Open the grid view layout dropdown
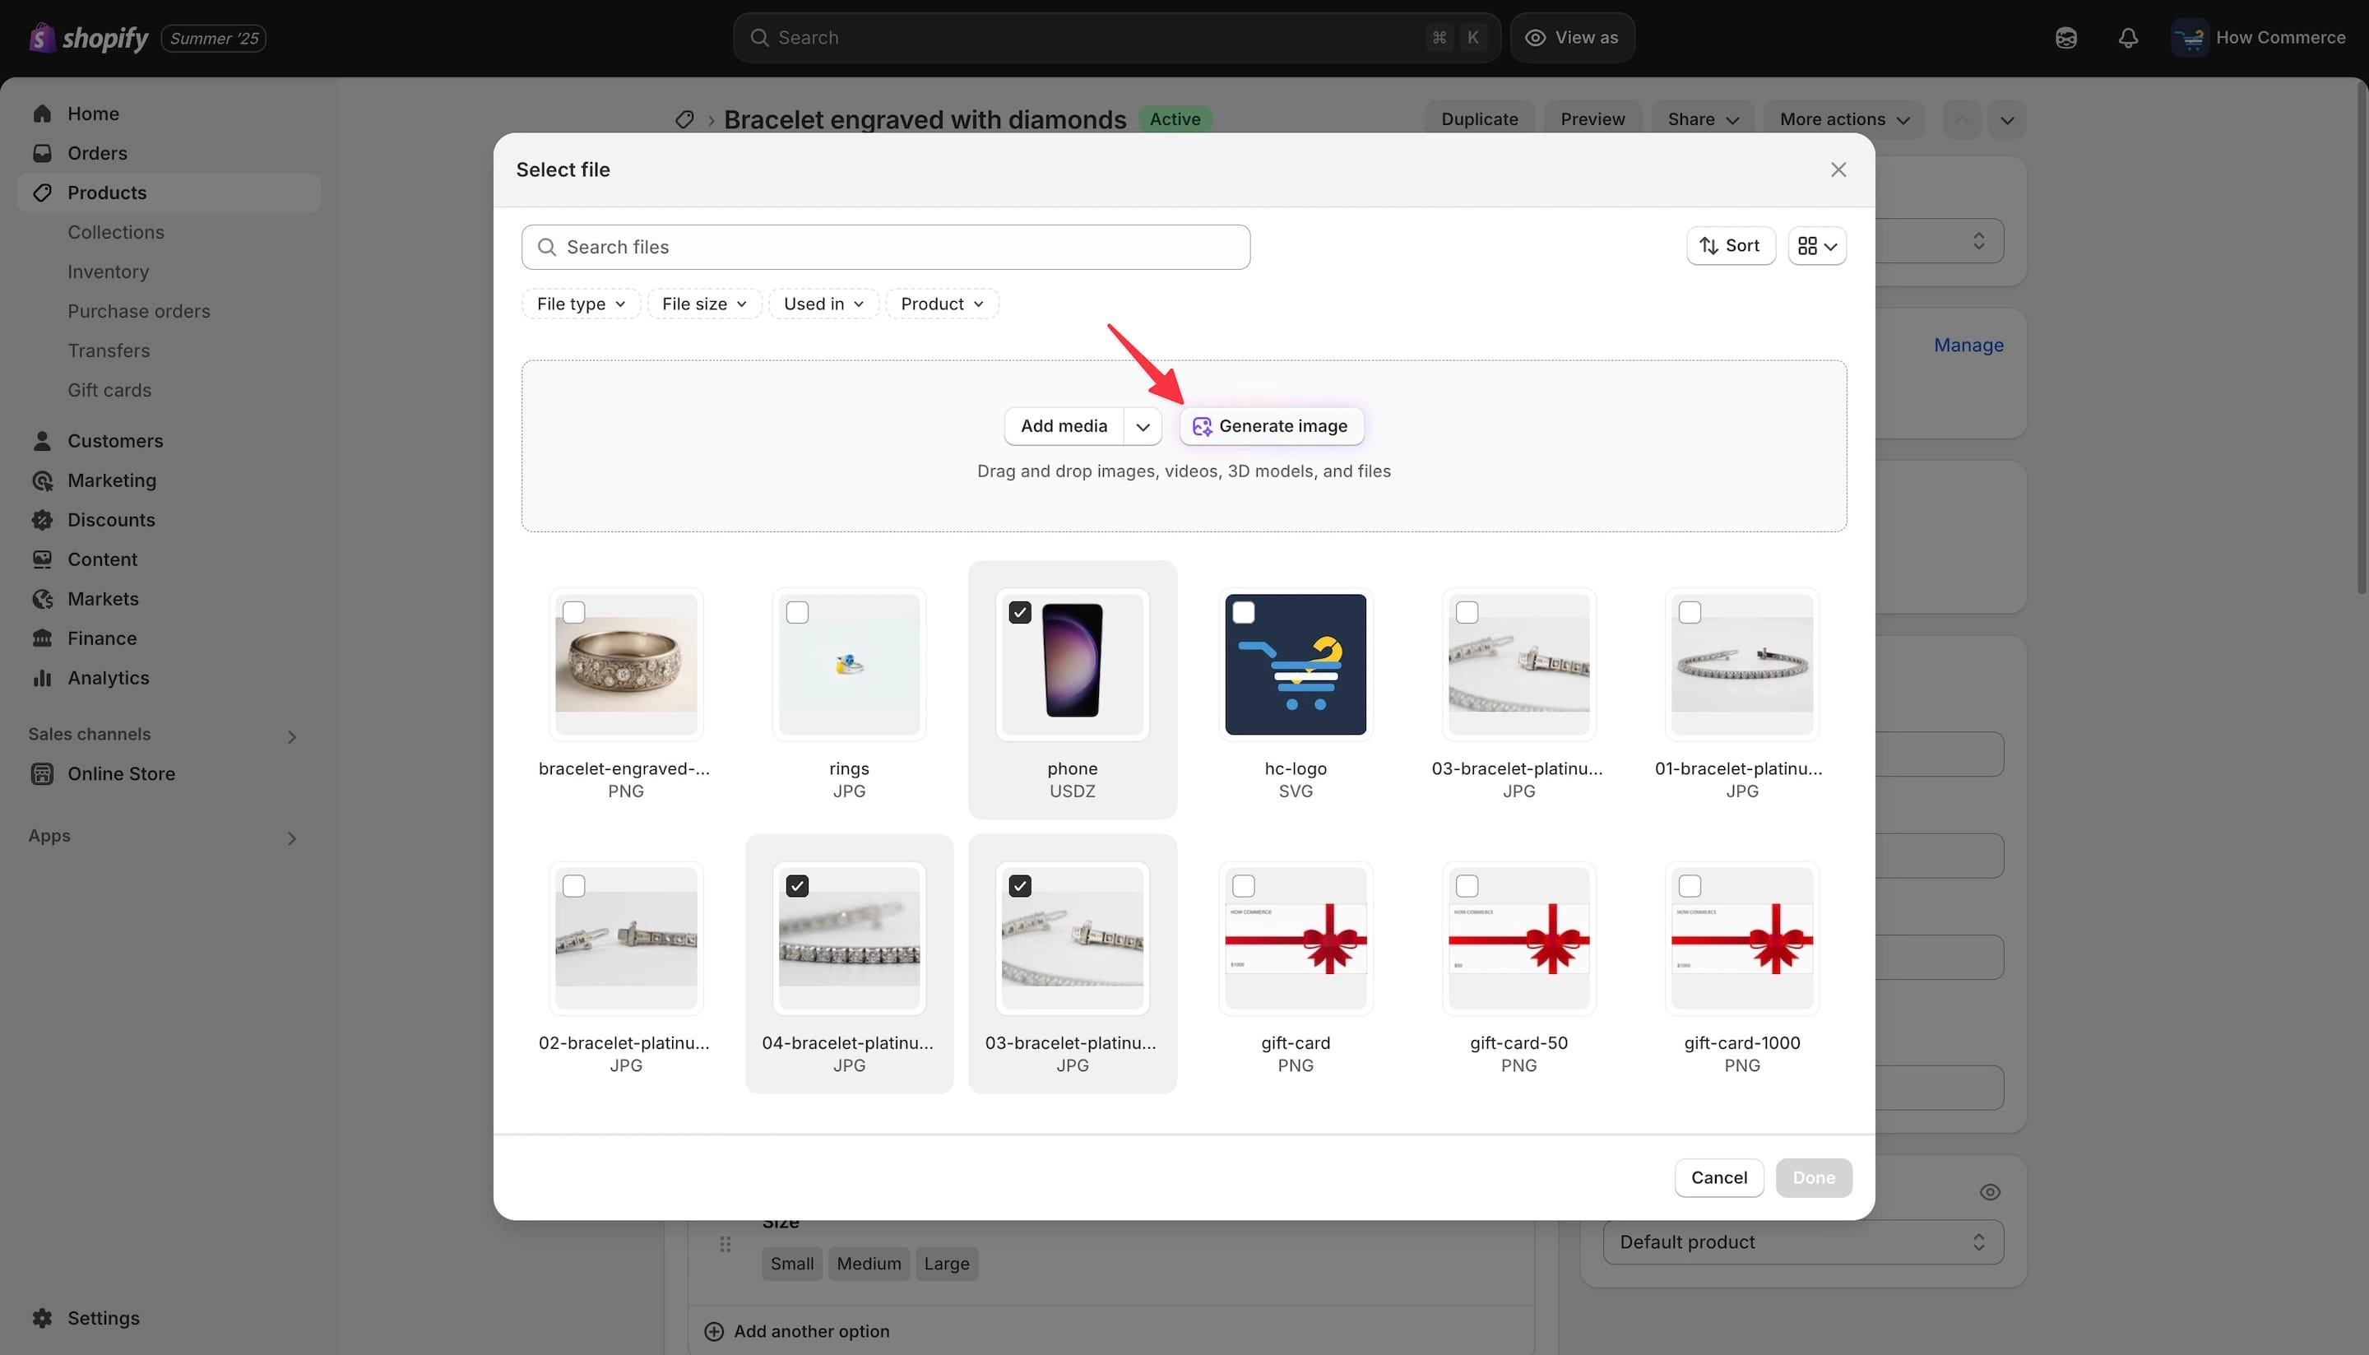 (x=1816, y=246)
